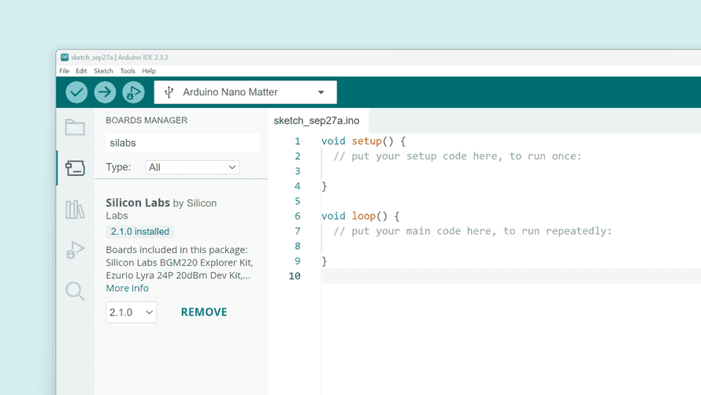Image resolution: width=701 pixels, height=395 pixels.
Task: Open the Sketchbook folder sidebar icon
Action: 75,127
